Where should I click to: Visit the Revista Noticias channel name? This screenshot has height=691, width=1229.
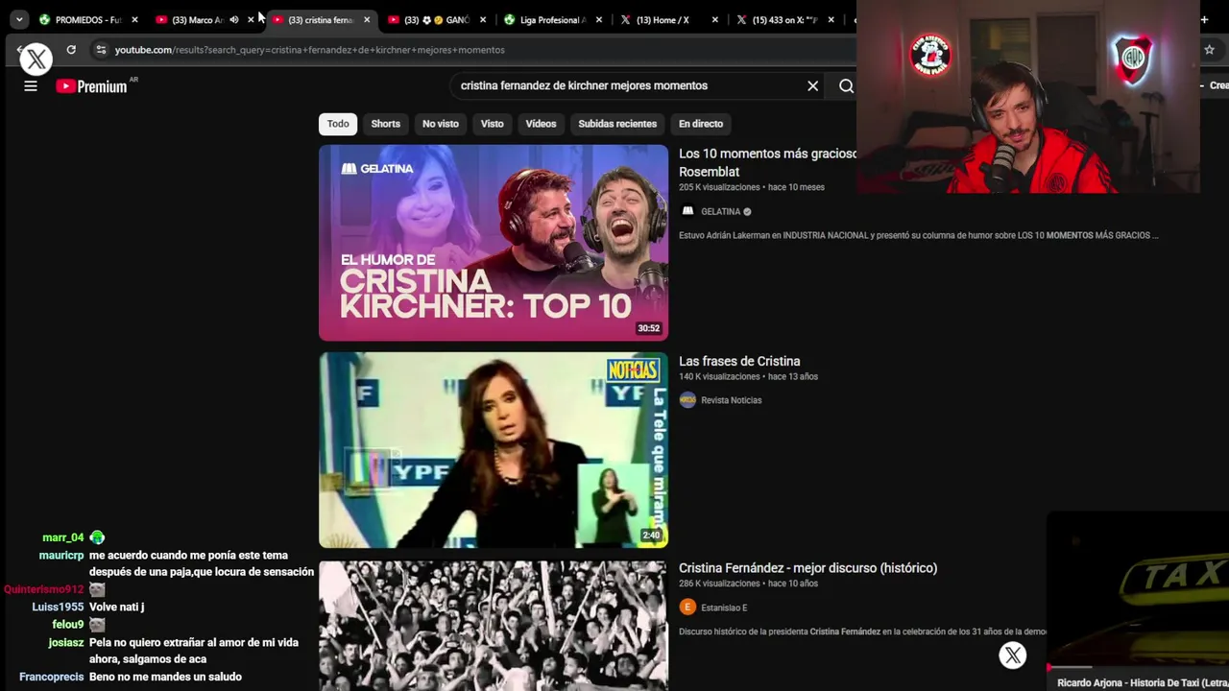(731, 400)
